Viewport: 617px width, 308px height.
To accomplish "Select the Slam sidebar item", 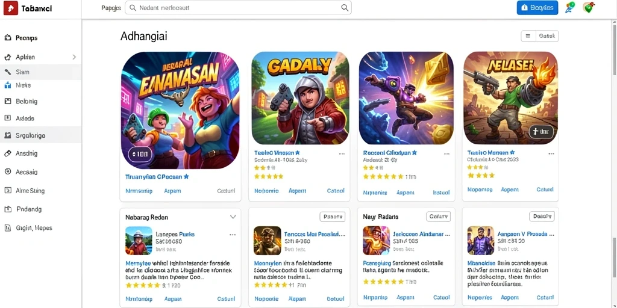I will 40,72.
